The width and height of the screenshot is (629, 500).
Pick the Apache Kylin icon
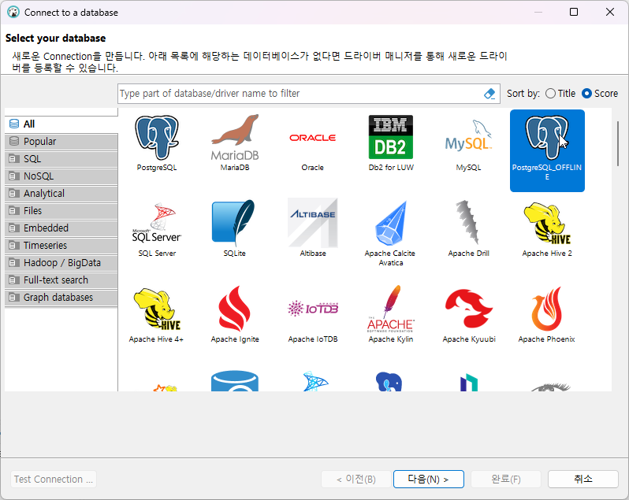pos(391,309)
